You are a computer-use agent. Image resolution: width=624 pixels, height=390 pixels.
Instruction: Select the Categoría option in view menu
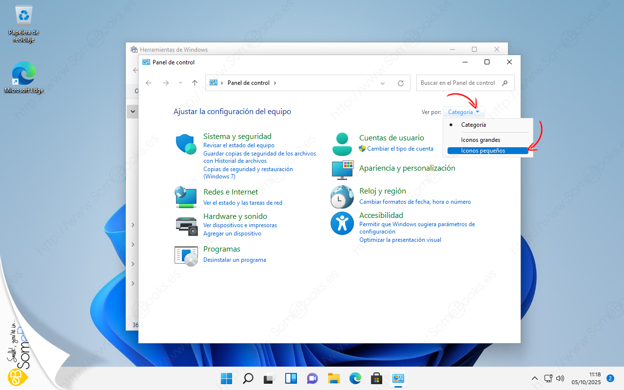click(473, 125)
